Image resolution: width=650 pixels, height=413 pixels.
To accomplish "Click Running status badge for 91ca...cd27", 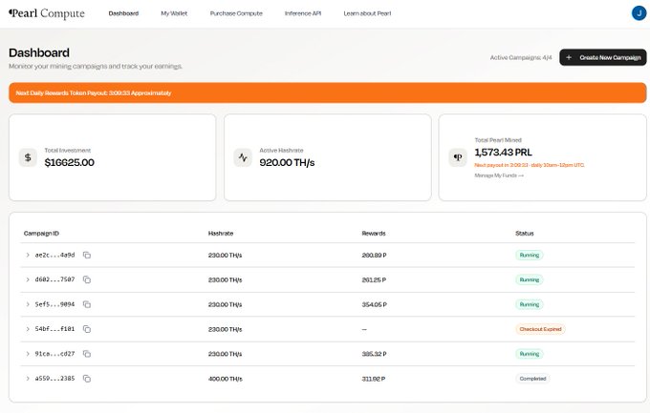I will [x=530, y=354].
